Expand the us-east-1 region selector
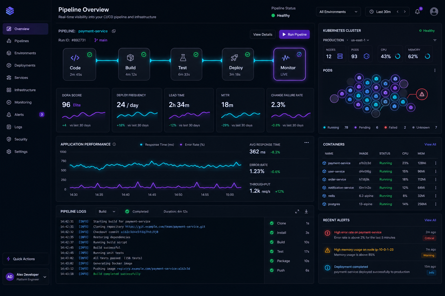The width and height of the screenshot is (445, 296). coord(360,40)
